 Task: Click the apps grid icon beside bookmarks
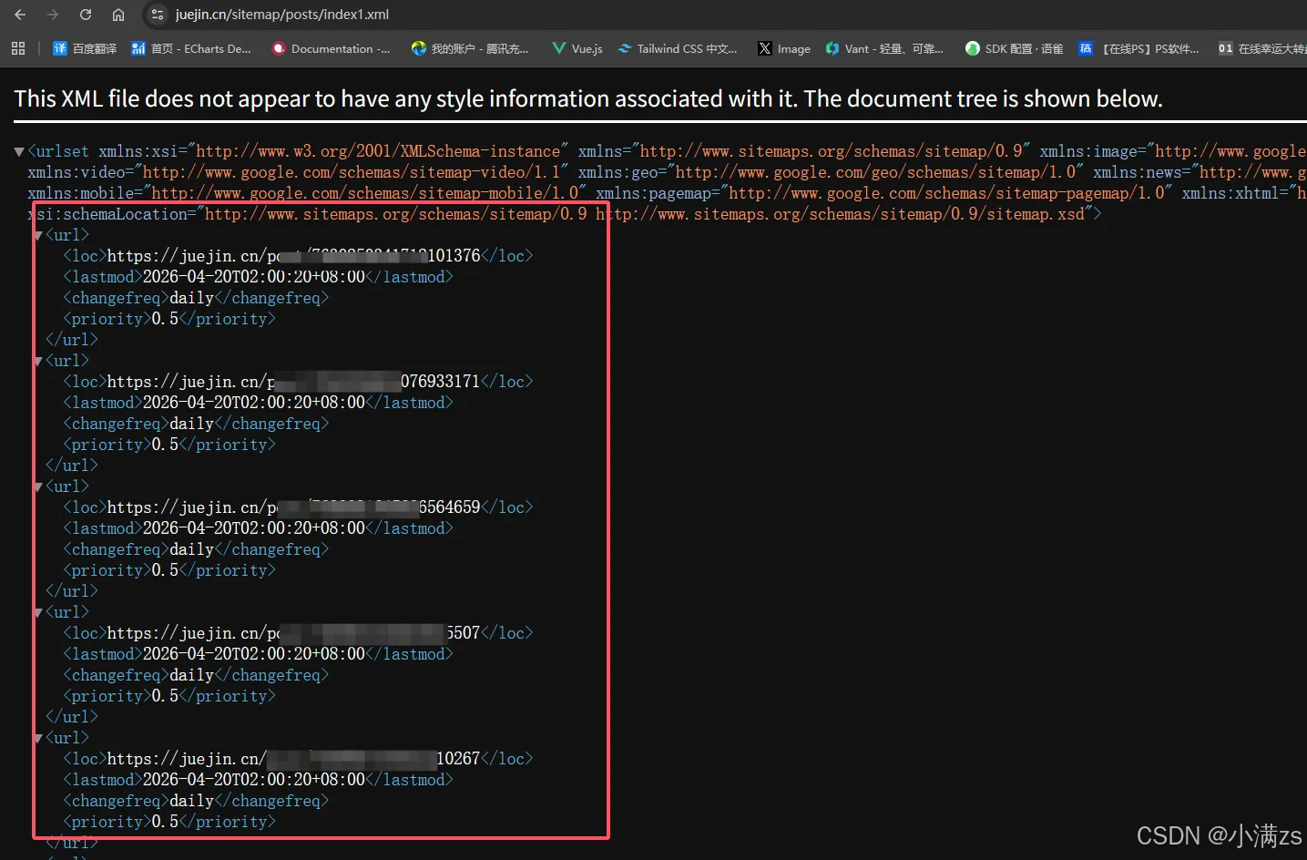pos(18,48)
